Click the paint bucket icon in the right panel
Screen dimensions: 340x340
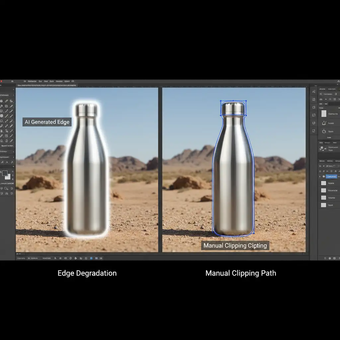pos(324,123)
